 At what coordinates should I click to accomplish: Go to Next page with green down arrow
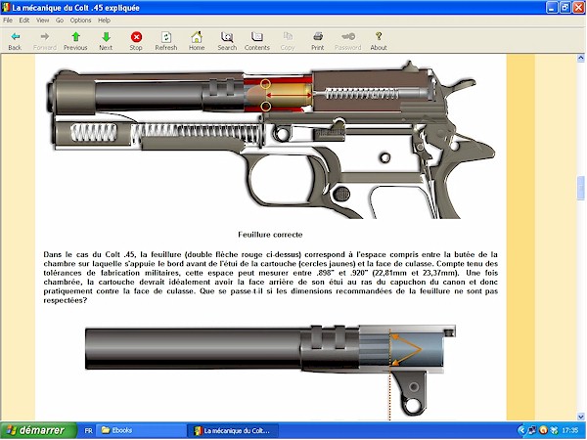pos(106,41)
